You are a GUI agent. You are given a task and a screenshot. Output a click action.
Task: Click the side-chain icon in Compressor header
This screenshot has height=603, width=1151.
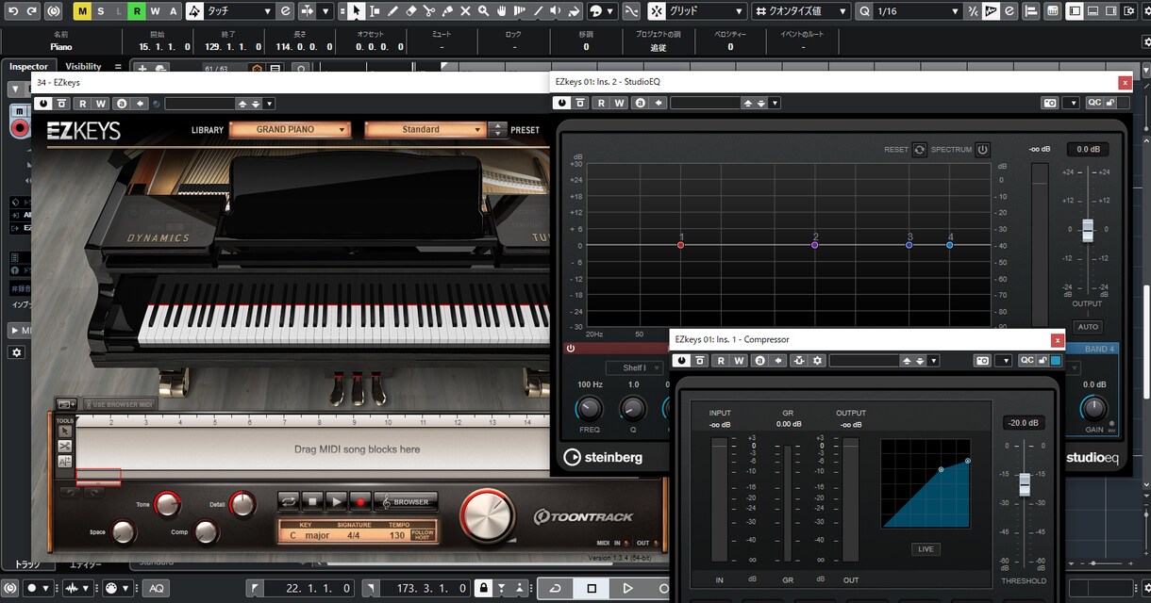point(799,361)
